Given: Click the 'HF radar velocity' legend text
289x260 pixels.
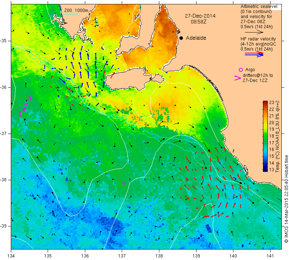Looking at the screenshot, I should pos(258,39).
